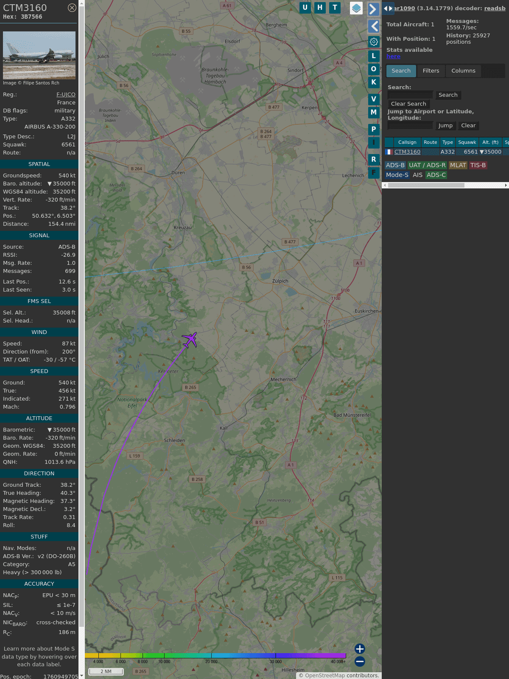Click the aircraft search input field
Viewport: 509px width, 679px height.
410,95
